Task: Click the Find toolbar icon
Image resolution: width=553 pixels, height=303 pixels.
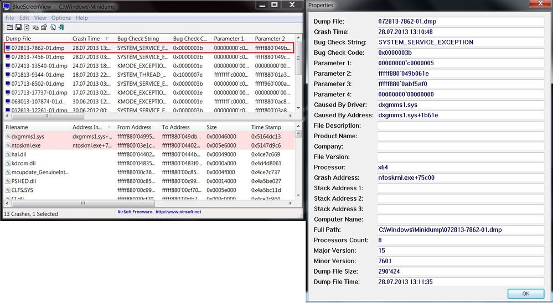Action: coord(53,27)
